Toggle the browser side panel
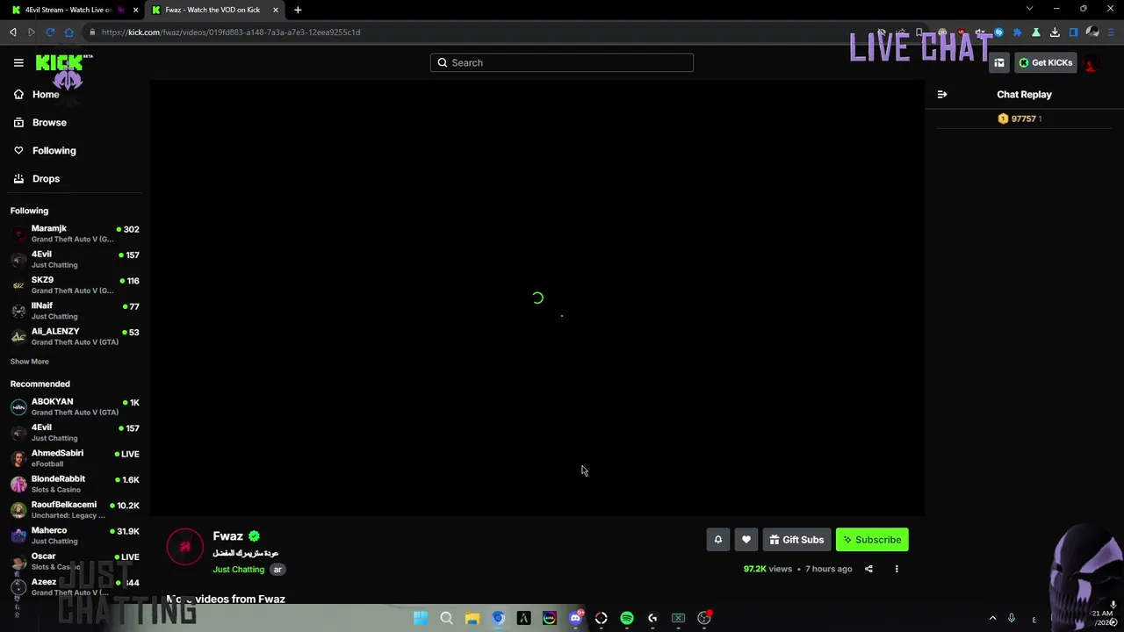The height and width of the screenshot is (632, 1124). tap(1073, 32)
